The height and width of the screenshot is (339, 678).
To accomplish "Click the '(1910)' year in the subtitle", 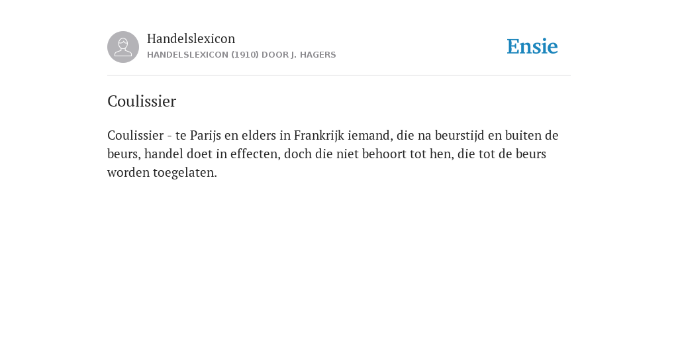I will coord(245,55).
